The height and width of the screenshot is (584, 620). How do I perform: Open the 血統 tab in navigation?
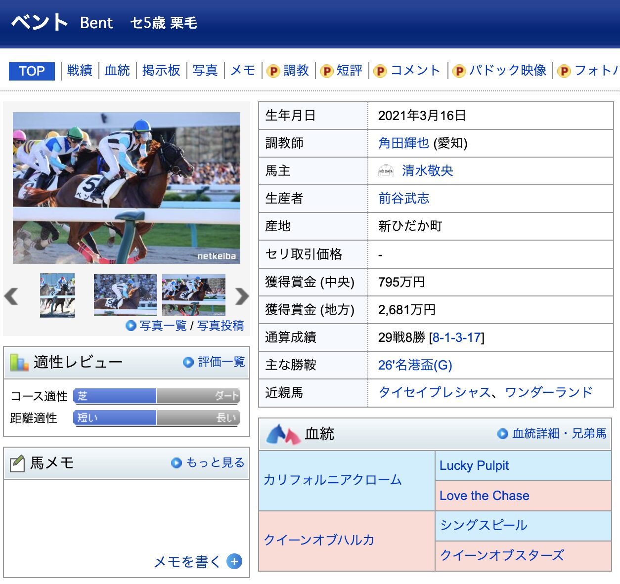tap(117, 71)
